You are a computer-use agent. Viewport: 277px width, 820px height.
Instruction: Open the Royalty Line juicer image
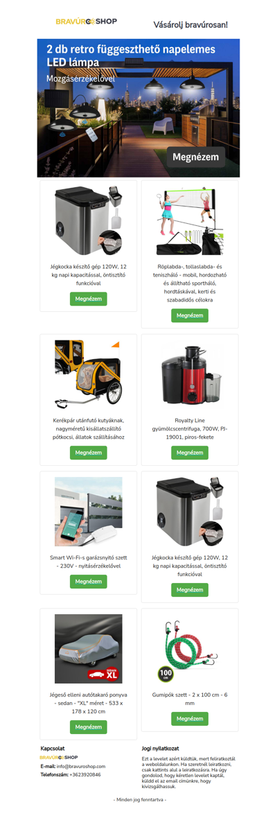click(x=190, y=374)
